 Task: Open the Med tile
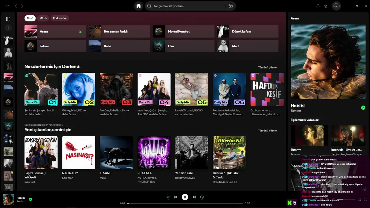pyautogui.click(x=248, y=46)
